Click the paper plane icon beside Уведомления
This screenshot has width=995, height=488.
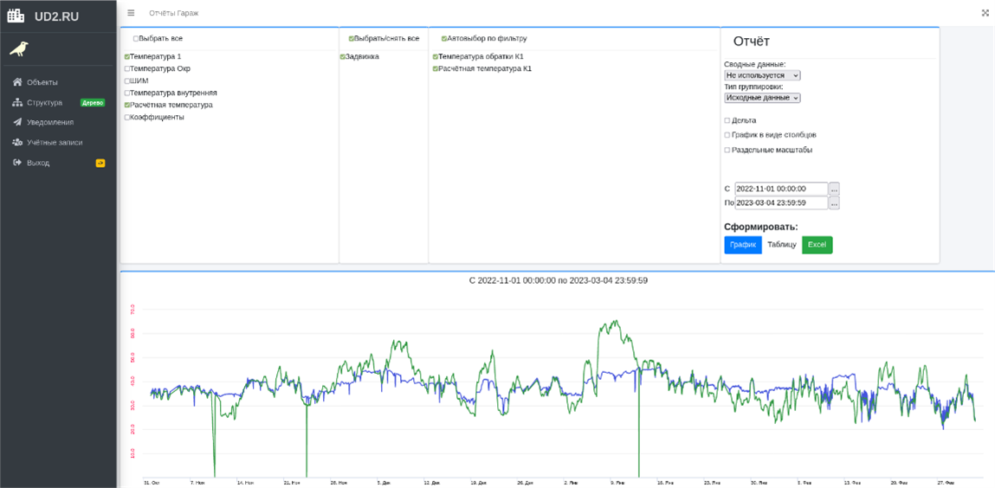pos(17,122)
